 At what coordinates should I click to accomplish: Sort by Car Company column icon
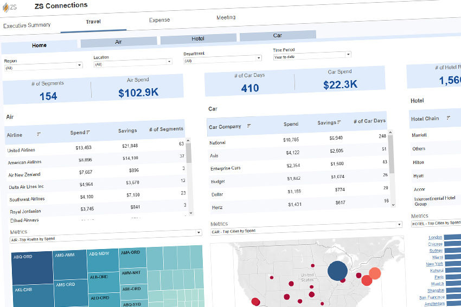click(x=249, y=126)
